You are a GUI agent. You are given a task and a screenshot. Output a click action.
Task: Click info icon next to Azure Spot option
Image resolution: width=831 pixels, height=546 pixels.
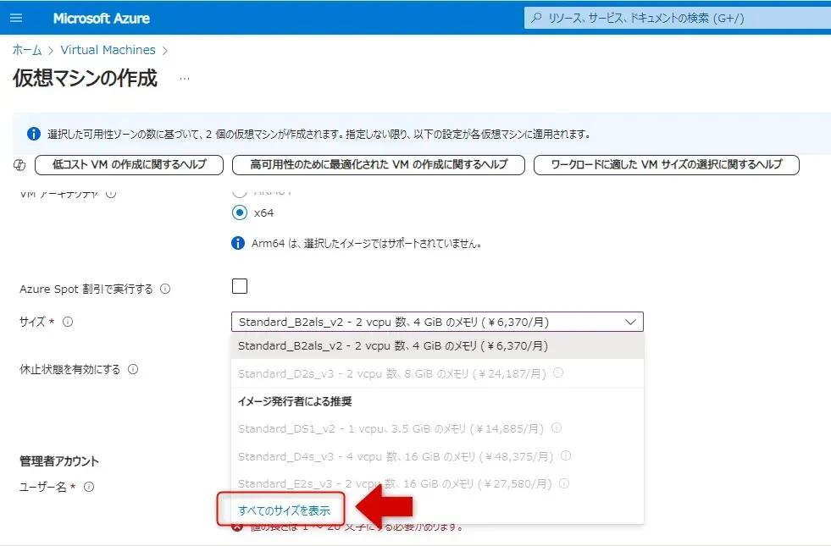(x=165, y=290)
